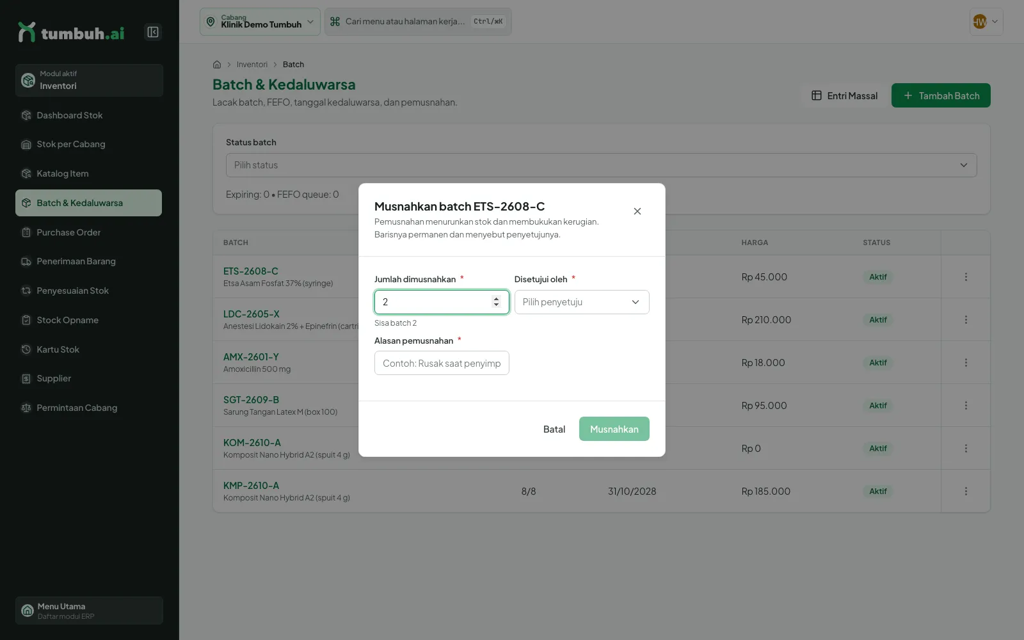Viewport: 1024px width, 640px height.
Task: Open Stok per Cabang page
Action: pos(88,145)
